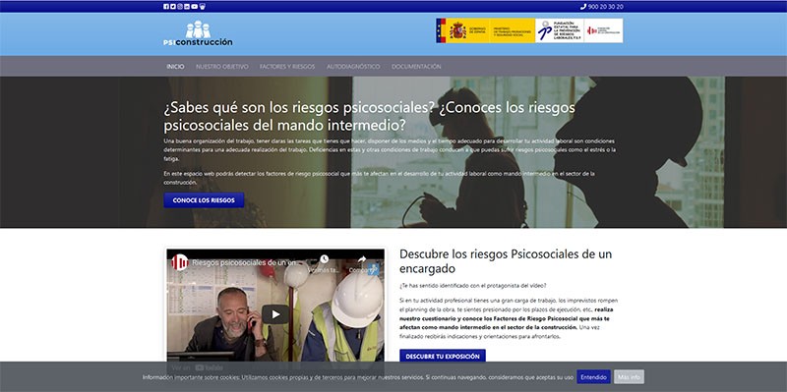The height and width of the screenshot is (392, 787).
Task: Open the AUTODIAGNÓSTICO menu item
Action: click(353, 67)
